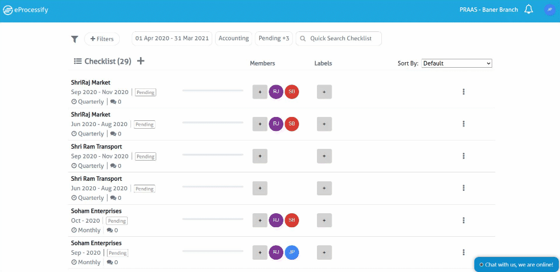This screenshot has width=560, height=272.
Task: Open ShriRaj Market Sep 2020 - Nov 2020 checklist
Action: (x=91, y=82)
